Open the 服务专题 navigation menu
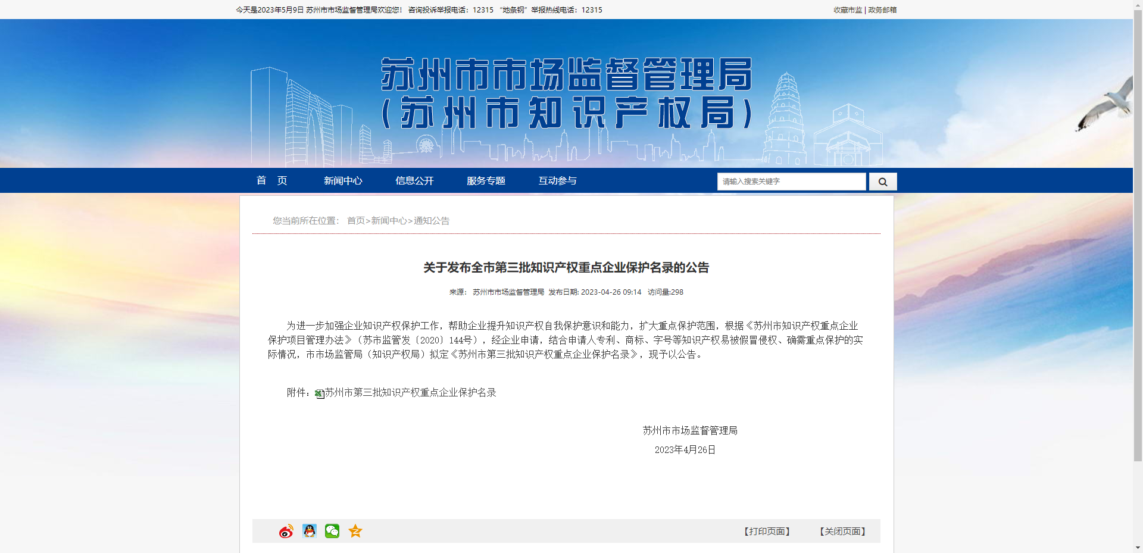This screenshot has width=1143, height=553. (486, 180)
